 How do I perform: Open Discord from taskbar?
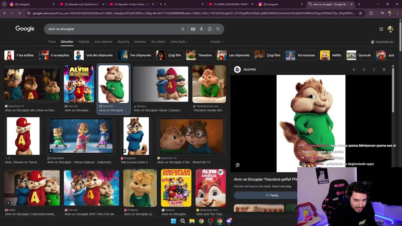click(229, 221)
